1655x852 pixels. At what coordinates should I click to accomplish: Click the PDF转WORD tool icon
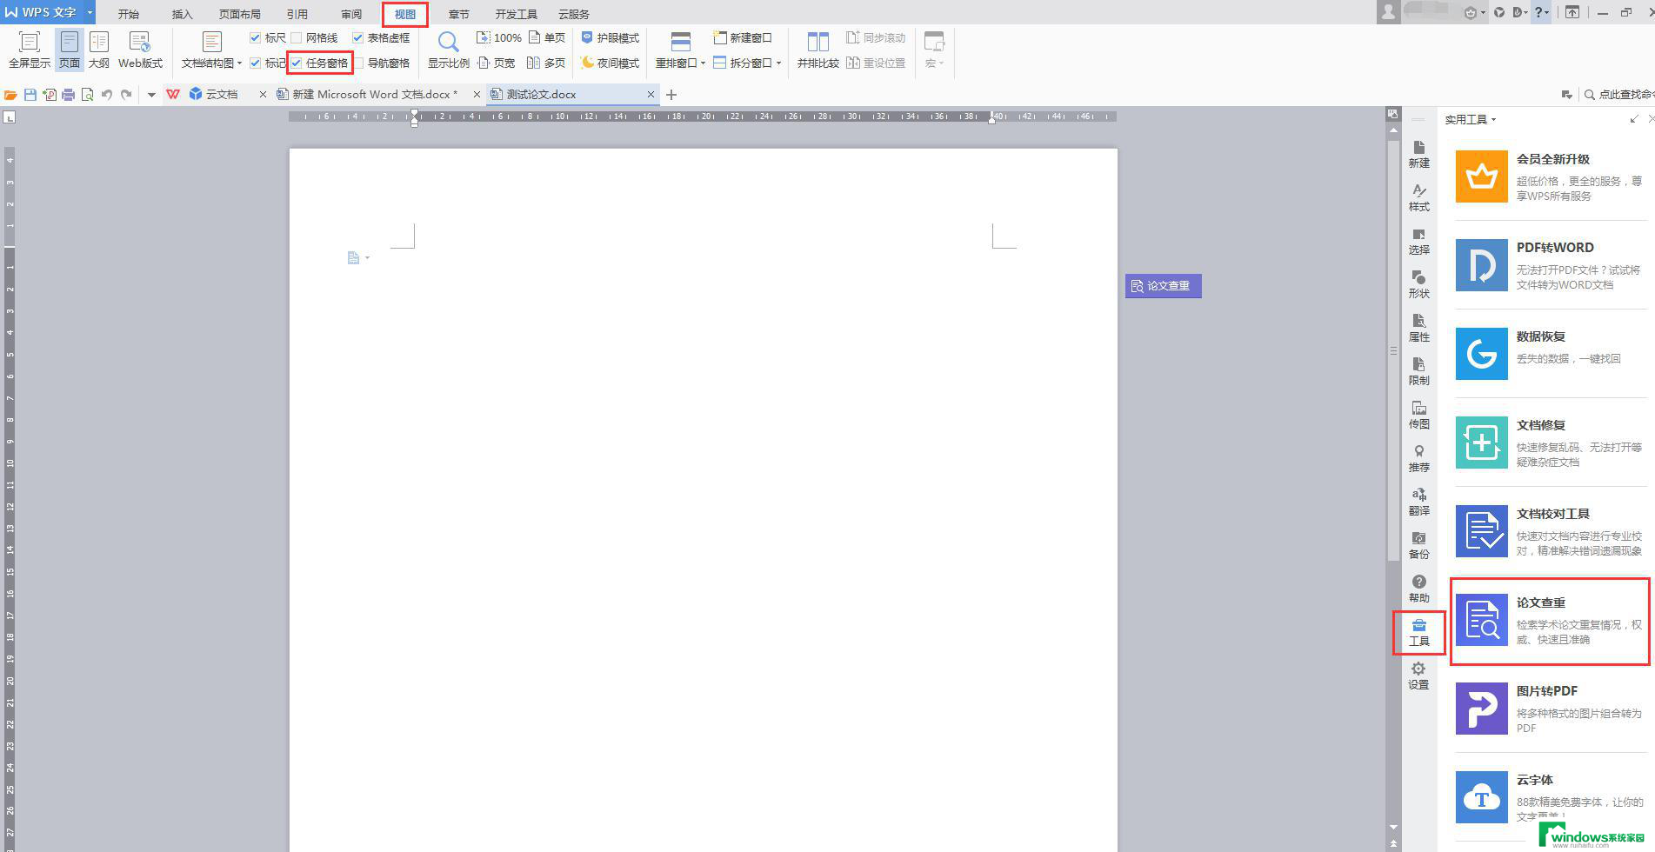1481,265
